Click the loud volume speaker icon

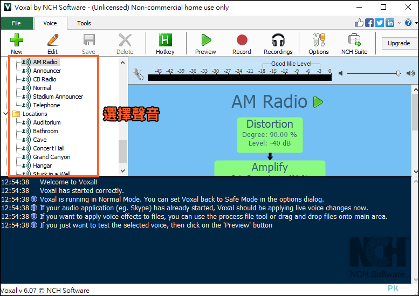pyautogui.click(x=410, y=73)
